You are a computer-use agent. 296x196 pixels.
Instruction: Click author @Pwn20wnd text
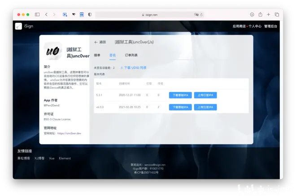pyautogui.click(x=52, y=106)
